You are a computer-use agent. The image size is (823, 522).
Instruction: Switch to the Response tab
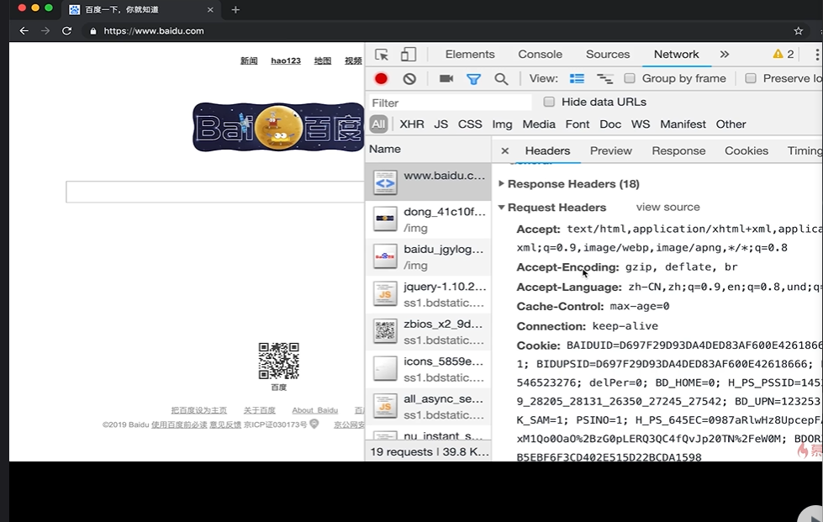(x=678, y=151)
